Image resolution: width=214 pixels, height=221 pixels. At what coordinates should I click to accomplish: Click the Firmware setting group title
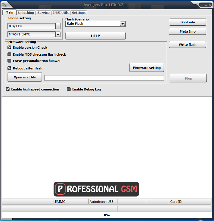pyautogui.click(x=22, y=42)
